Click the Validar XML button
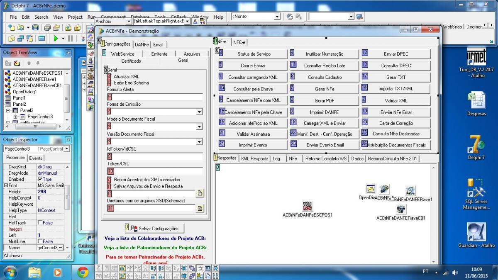Viewport: 498px width, 280px height. click(x=396, y=100)
